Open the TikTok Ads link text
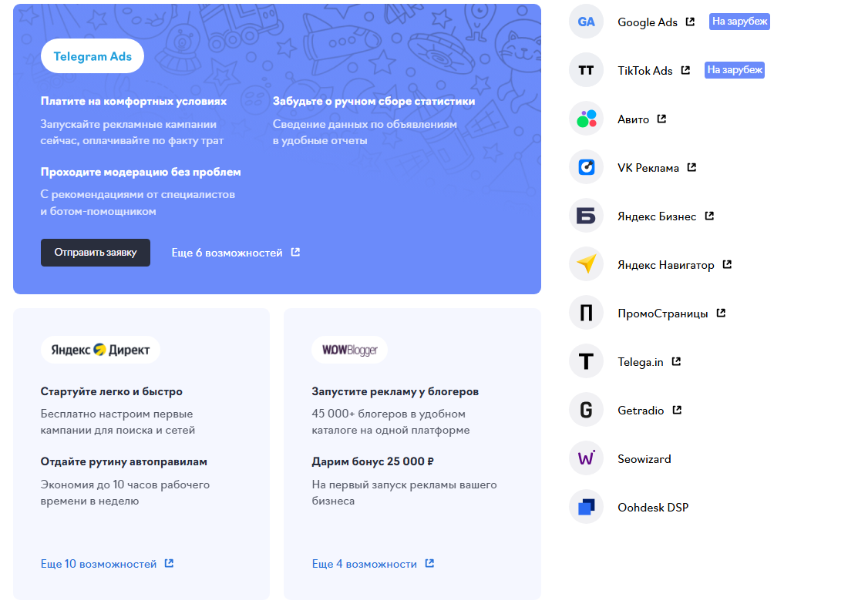The width and height of the screenshot is (848, 607). [x=645, y=71]
